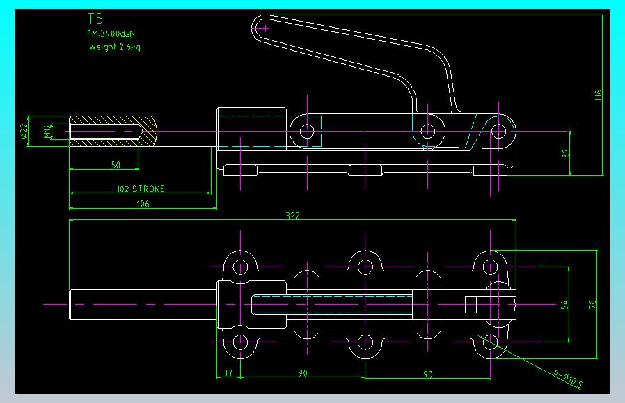
Task: Select the Weight:2.6kg annotation
Action: pyautogui.click(x=114, y=47)
